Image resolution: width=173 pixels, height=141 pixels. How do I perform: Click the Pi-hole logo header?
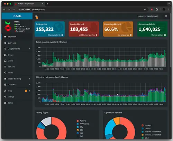click(x=17, y=16)
